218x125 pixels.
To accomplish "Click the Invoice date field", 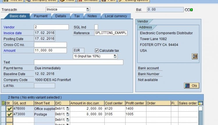I will click(x=44, y=33).
